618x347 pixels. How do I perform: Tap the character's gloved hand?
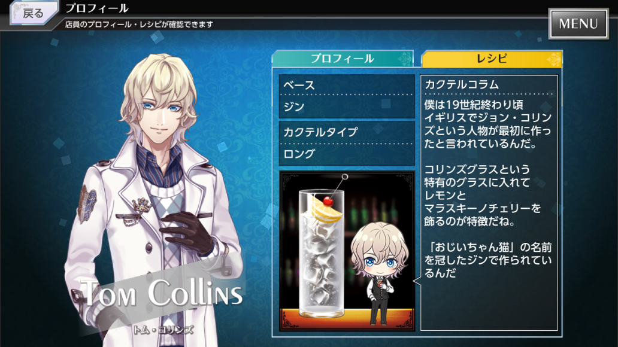188,232
